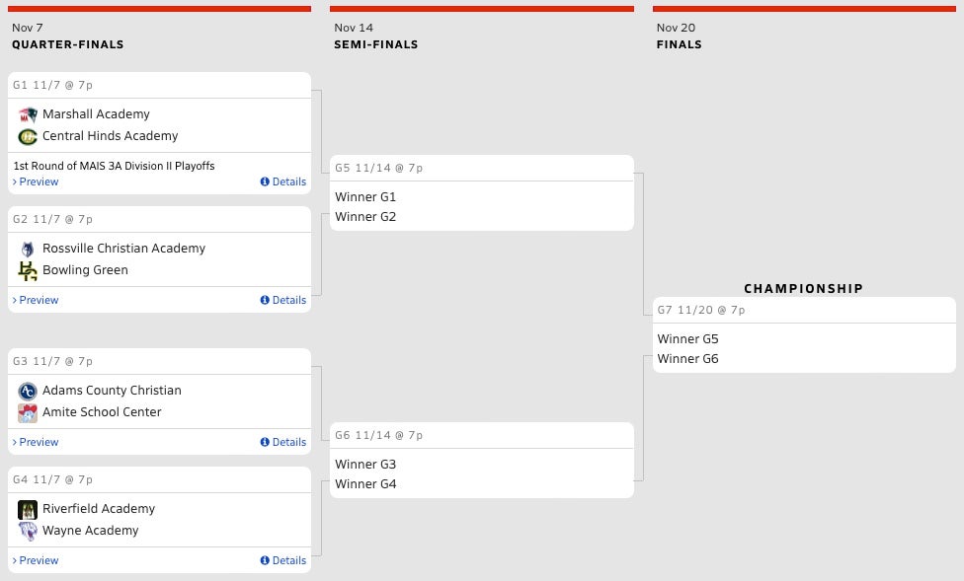Open the Preview link for game G2
The height and width of the screenshot is (581, 964).
[x=39, y=300]
